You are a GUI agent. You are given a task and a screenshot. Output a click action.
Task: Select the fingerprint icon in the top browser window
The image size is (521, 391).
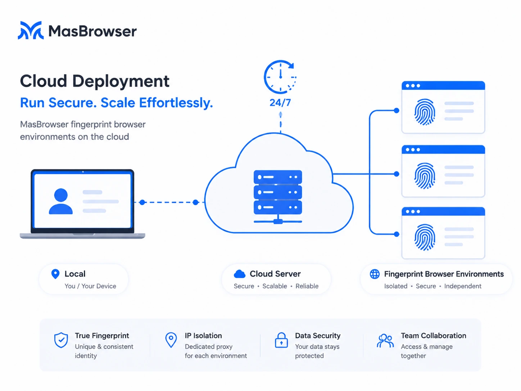click(x=425, y=112)
